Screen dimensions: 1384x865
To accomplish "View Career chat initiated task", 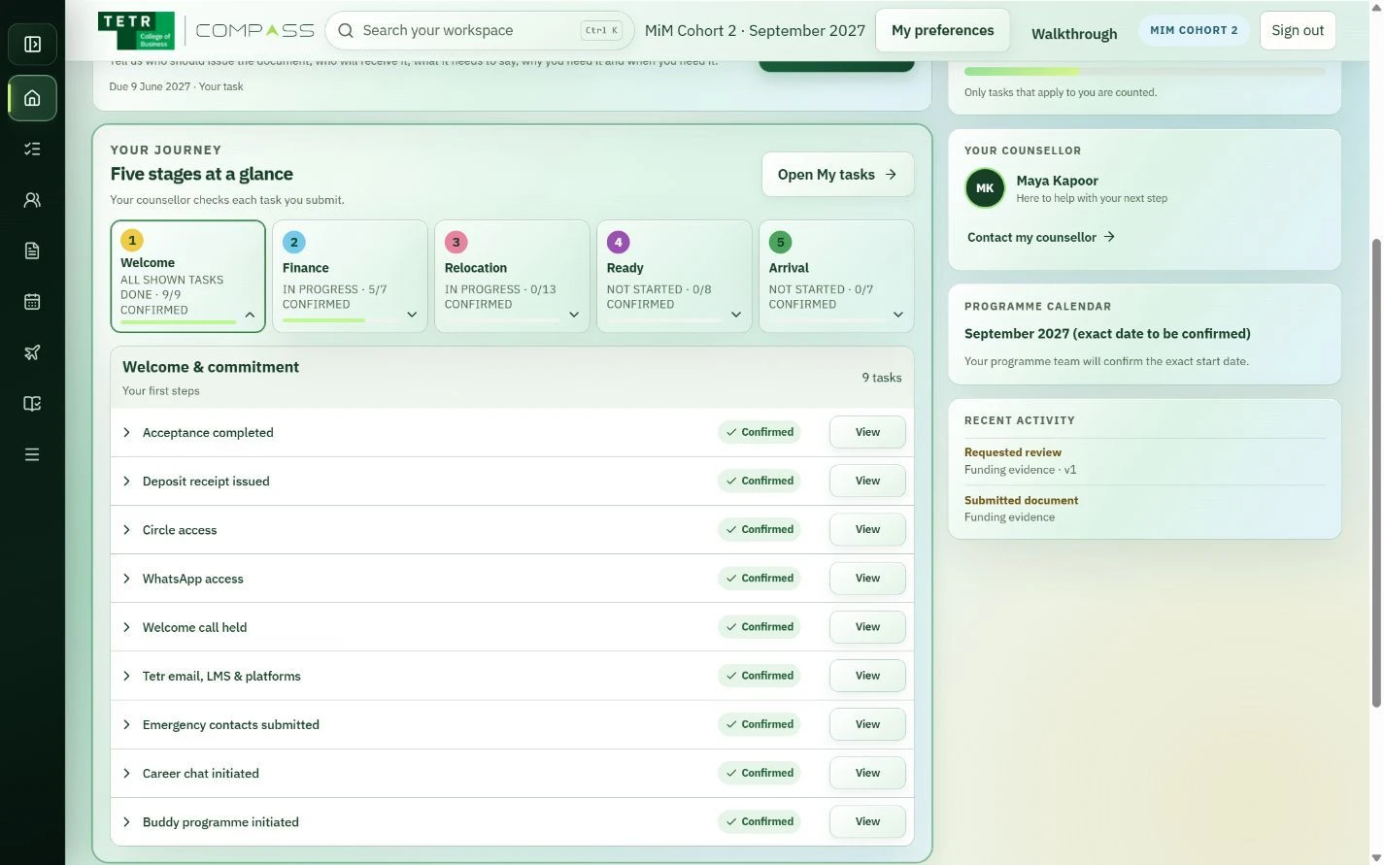I will click(867, 773).
